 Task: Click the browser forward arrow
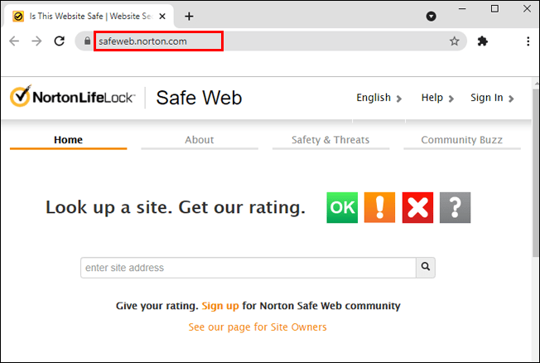click(x=36, y=41)
